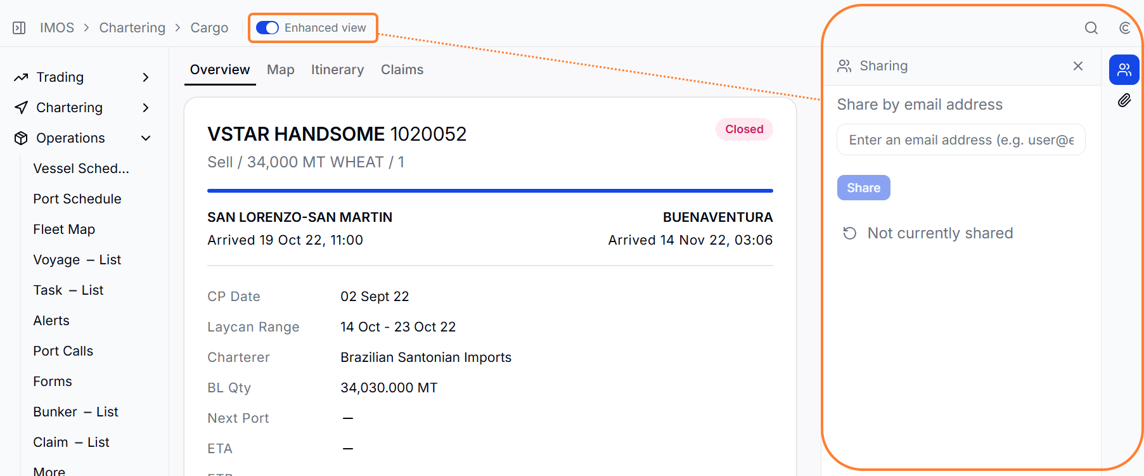Click the blue voyage progress bar

[490, 190]
